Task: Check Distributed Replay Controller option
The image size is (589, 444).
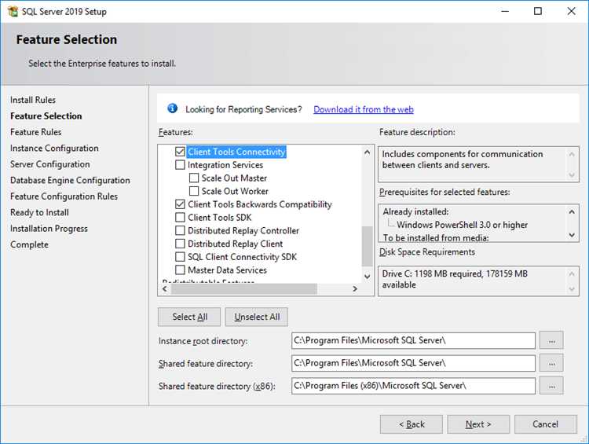Action: tap(180, 230)
